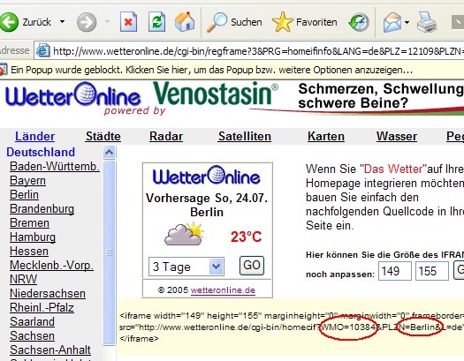Click the popup blocker icon in info bar

[x=3, y=70]
